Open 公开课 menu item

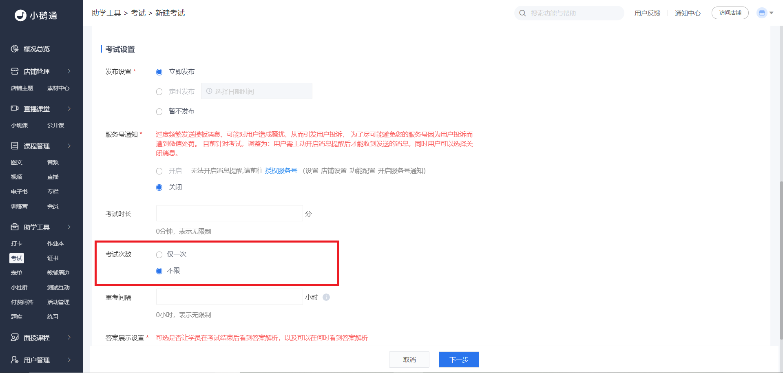coord(55,125)
